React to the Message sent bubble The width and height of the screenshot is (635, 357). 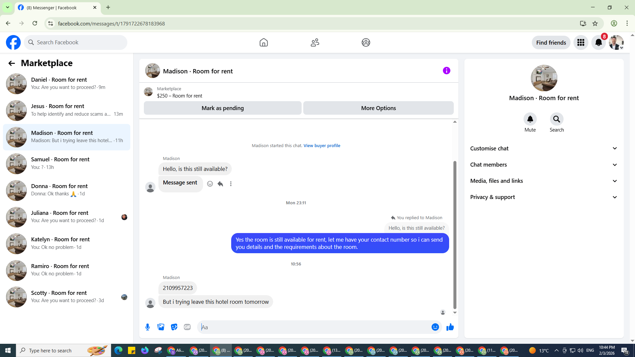tap(210, 184)
